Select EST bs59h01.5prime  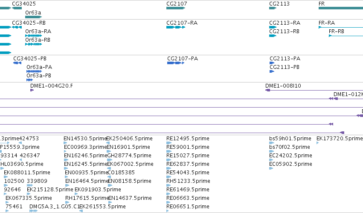coord(290,139)
